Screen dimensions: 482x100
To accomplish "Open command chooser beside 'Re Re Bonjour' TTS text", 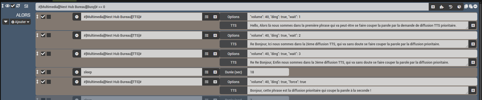I will tap(473, 62).
